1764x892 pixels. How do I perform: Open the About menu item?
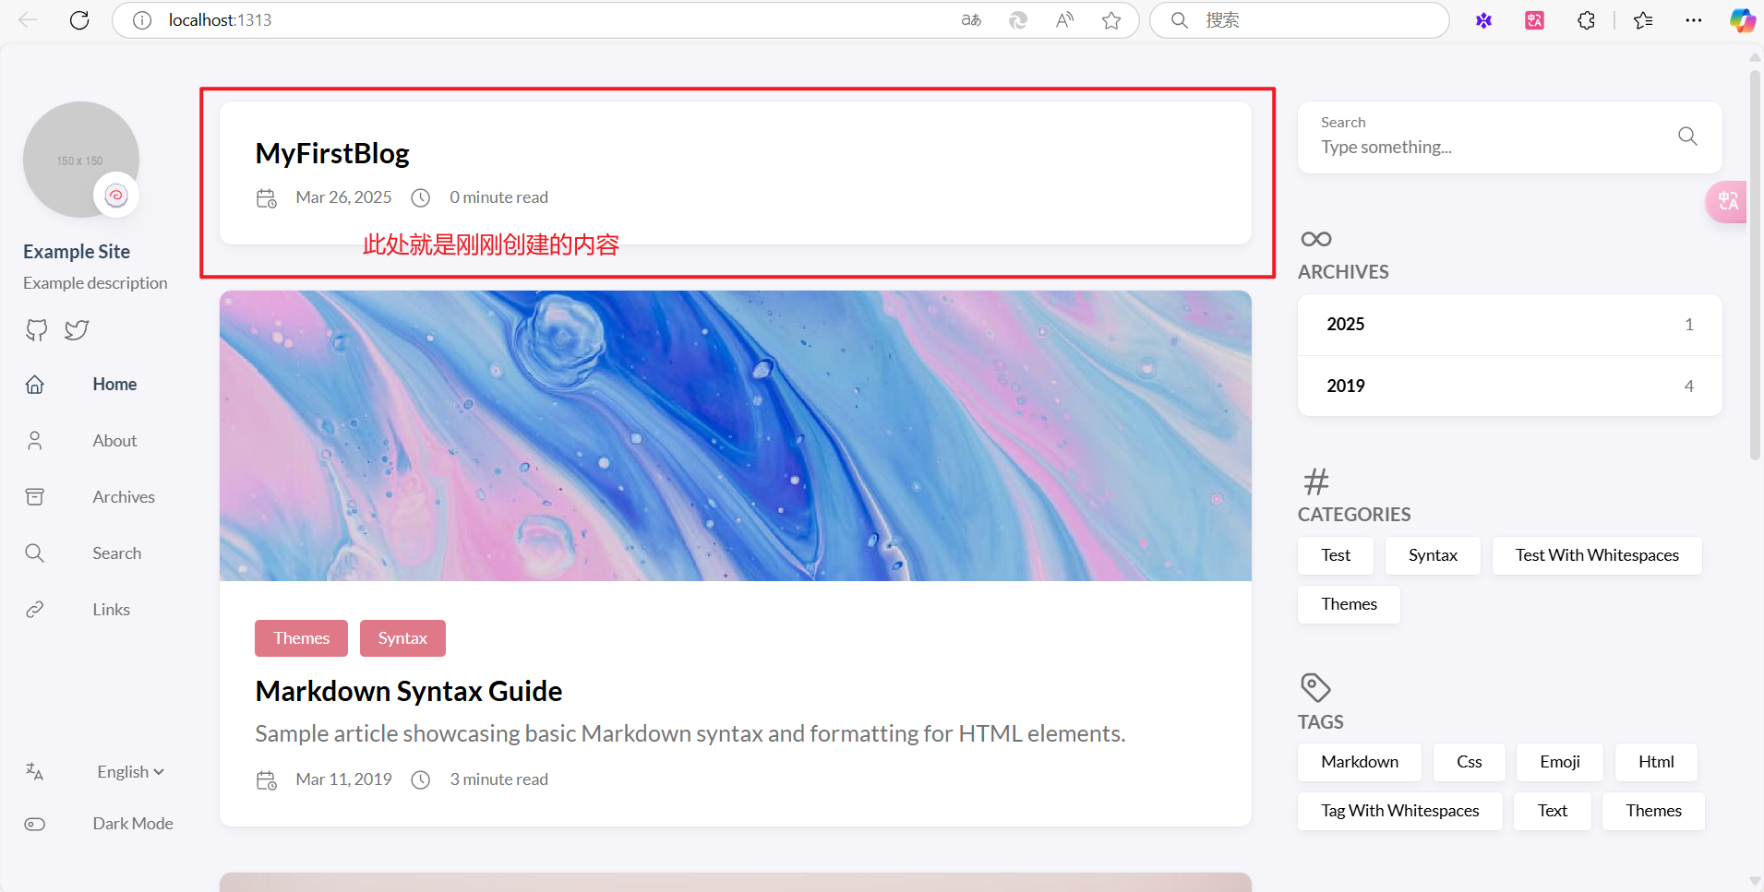[x=114, y=441]
